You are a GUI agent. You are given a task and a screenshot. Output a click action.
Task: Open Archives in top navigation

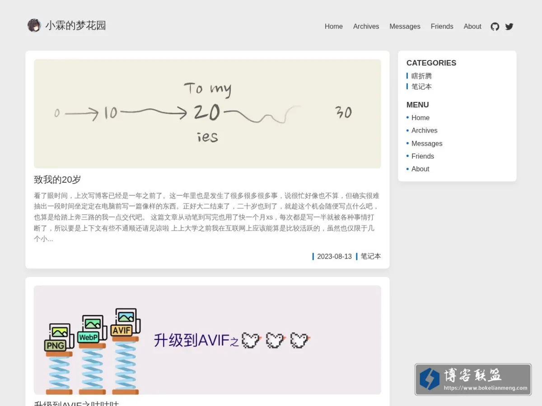(366, 27)
